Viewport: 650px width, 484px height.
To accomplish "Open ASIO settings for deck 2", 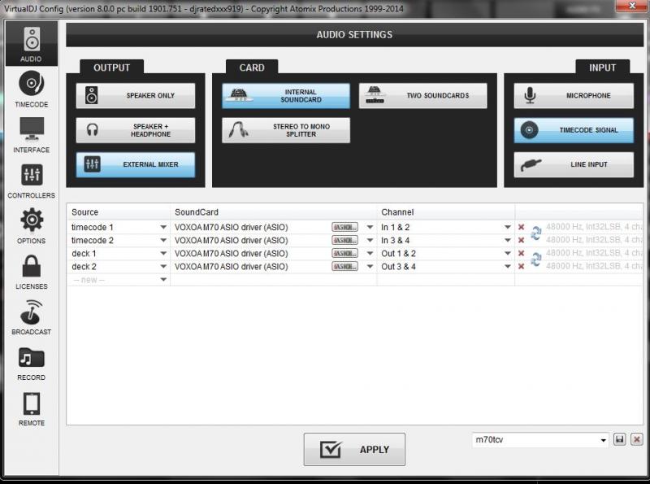I will pyautogui.click(x=344, y=267).
